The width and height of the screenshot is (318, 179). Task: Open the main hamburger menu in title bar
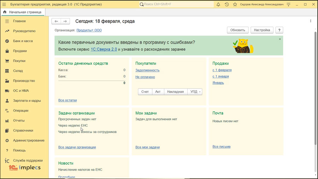tap(4, 4)
